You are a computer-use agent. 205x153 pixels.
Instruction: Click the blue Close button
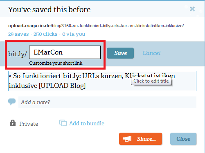183,139
